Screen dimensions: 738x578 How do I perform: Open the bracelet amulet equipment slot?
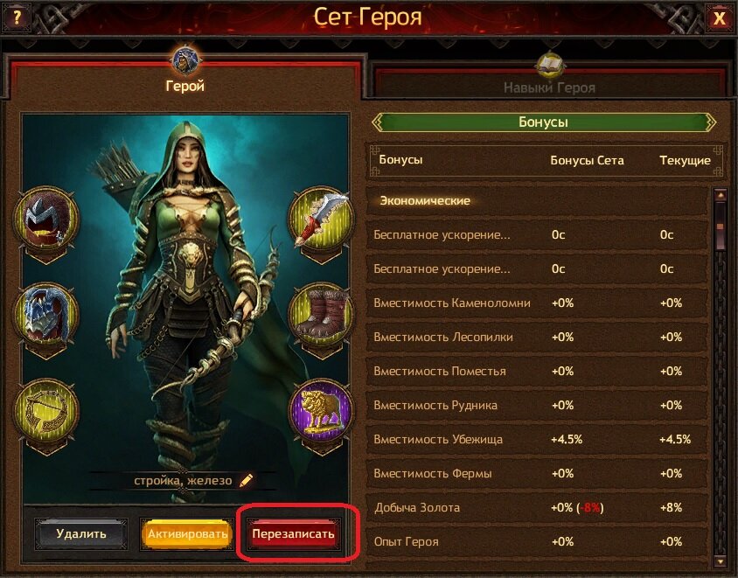click(46, 411)
